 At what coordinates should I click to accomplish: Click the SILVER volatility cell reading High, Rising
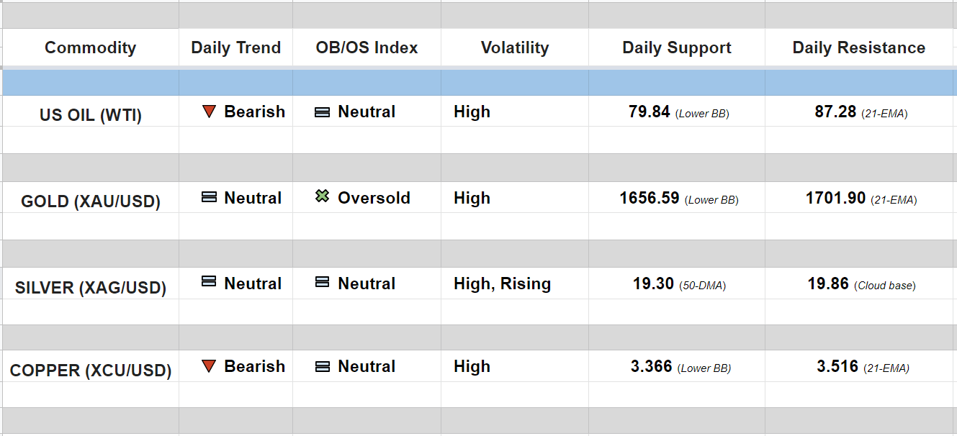[502, 284]
